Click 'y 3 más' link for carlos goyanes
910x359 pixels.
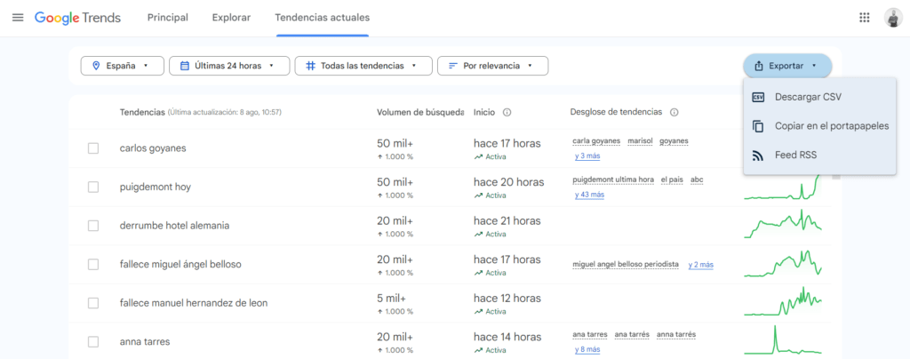click(x=587, y=156)
